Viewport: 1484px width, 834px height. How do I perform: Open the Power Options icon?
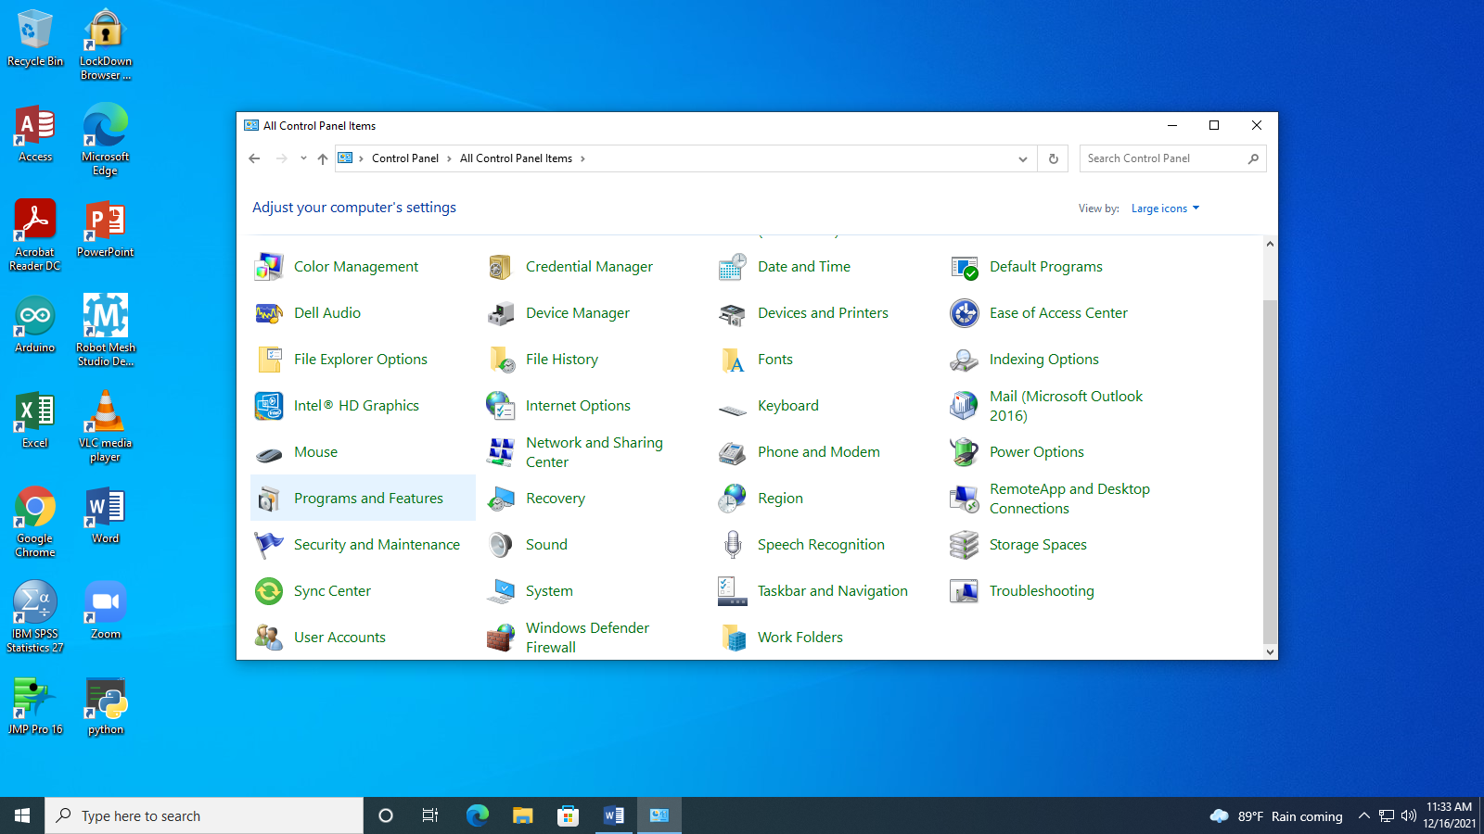tap(965, 452)
